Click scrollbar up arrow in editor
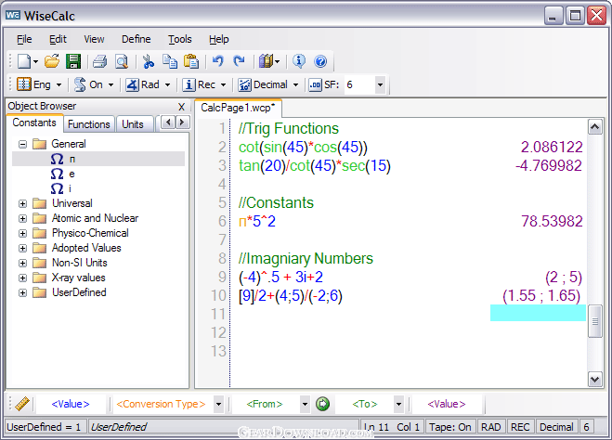The image size is (612, 440). (x=595, y=127)
